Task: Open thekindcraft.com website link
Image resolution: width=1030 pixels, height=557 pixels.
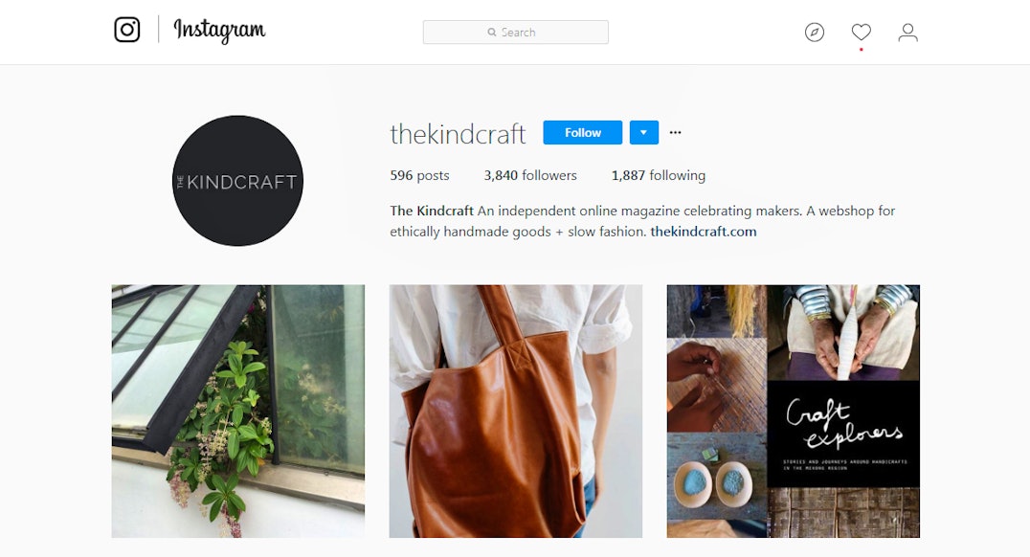Action: point(704,232)
